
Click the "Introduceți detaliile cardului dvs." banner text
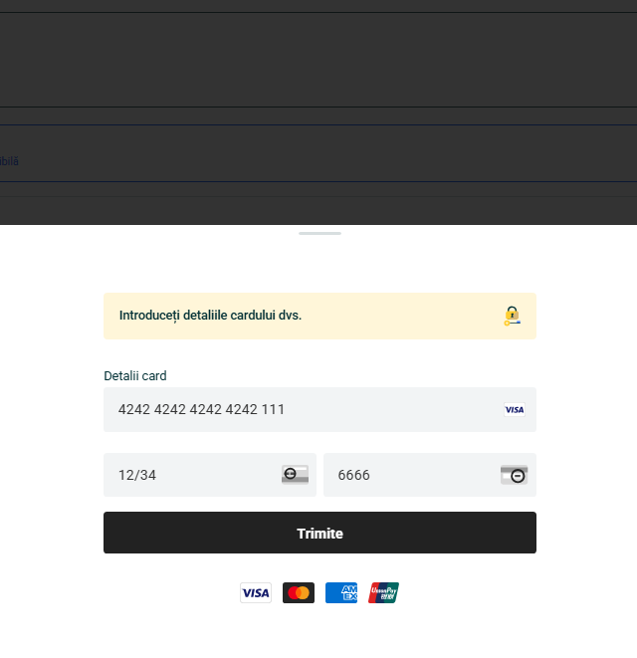(x=210, y=316)
